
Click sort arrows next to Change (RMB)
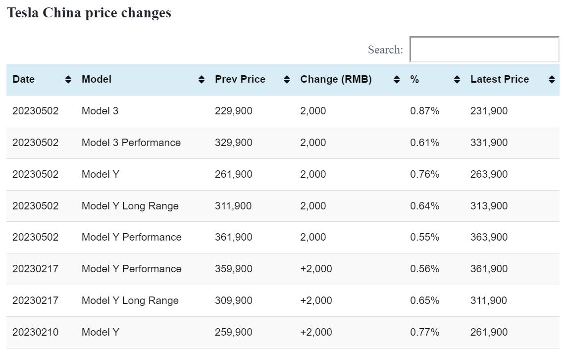coord(396,79)
